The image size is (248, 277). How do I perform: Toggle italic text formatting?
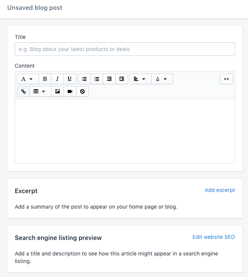(57, 79)
